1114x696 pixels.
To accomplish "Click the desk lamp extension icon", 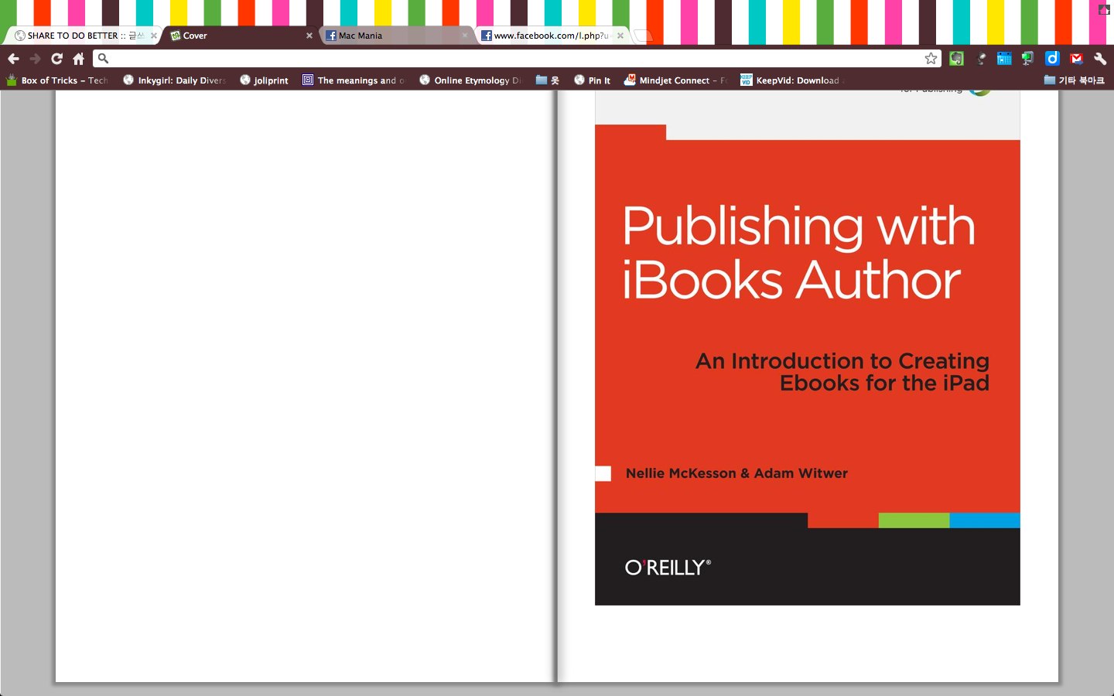I will [981, 59].
